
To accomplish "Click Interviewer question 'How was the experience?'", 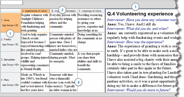I will [135, 42].
